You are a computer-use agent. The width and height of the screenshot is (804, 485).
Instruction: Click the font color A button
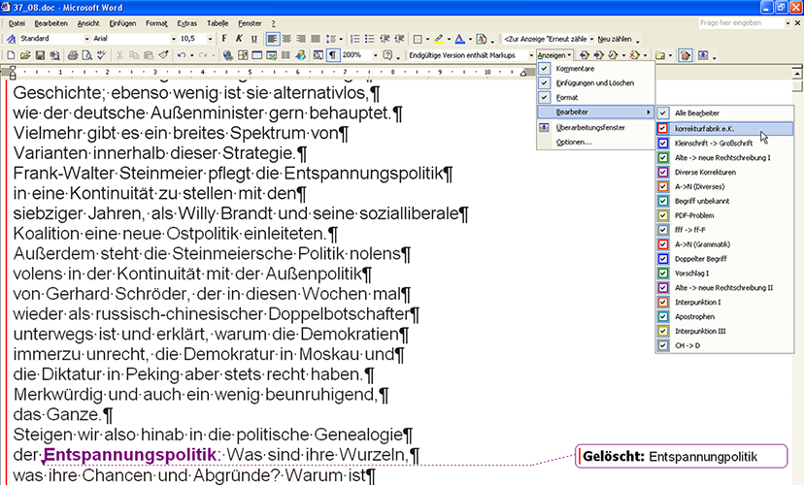coord(460,39)
